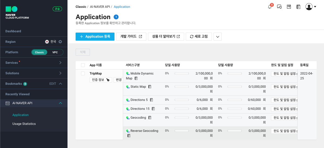This screenshot has width=324, height=148.
Task: Select Application in the sidebar submenu
Action: pos(21,115)
